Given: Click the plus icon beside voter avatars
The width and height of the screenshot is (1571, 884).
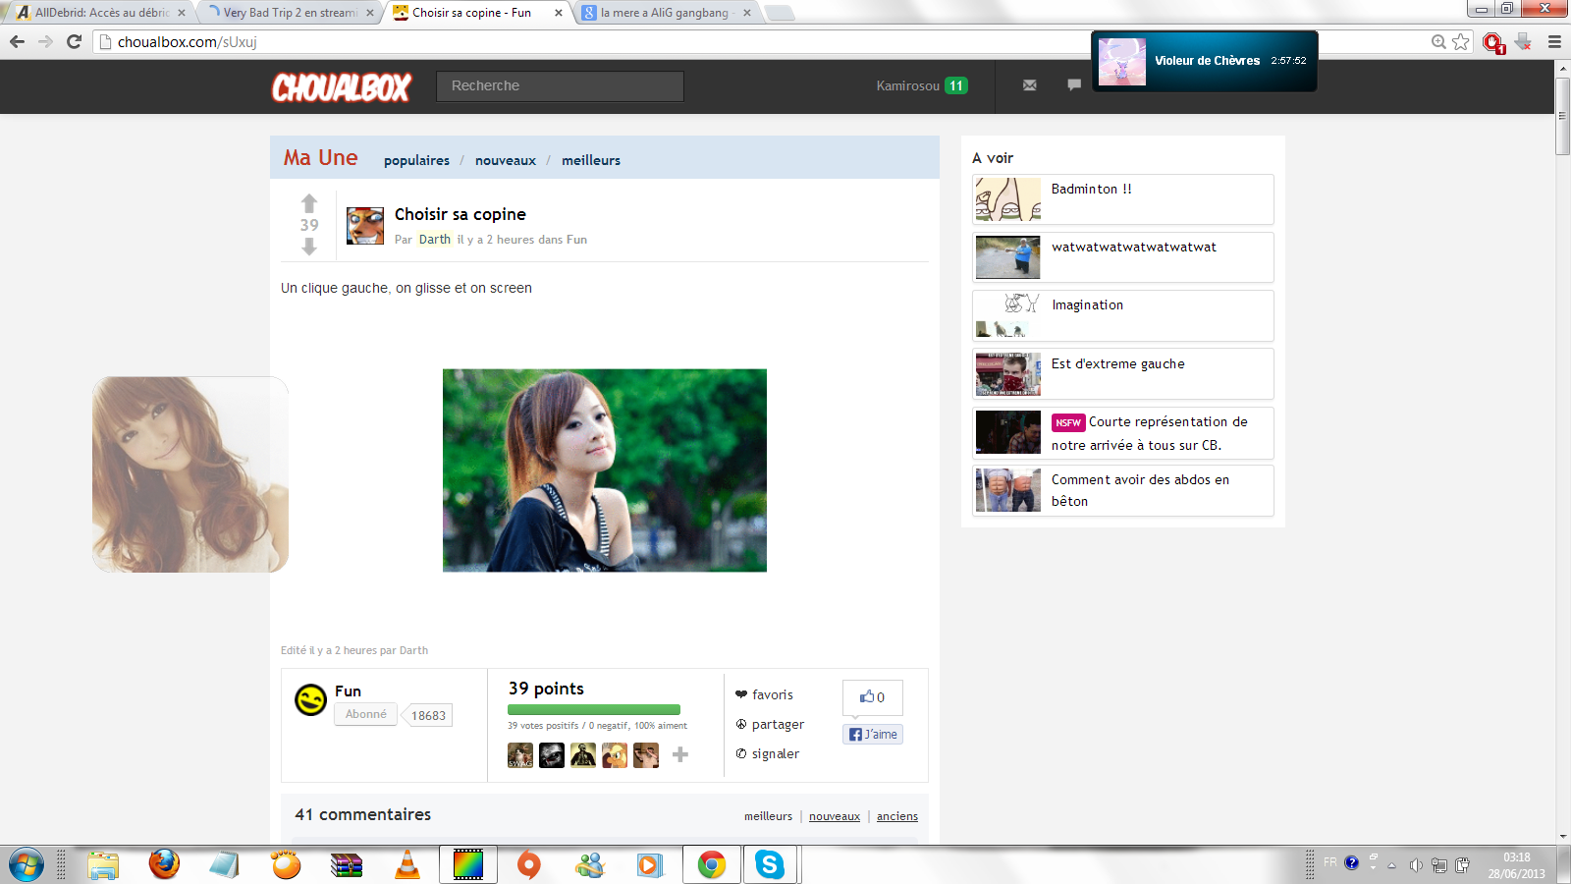Looking at the screenshot, I should 679,754.
